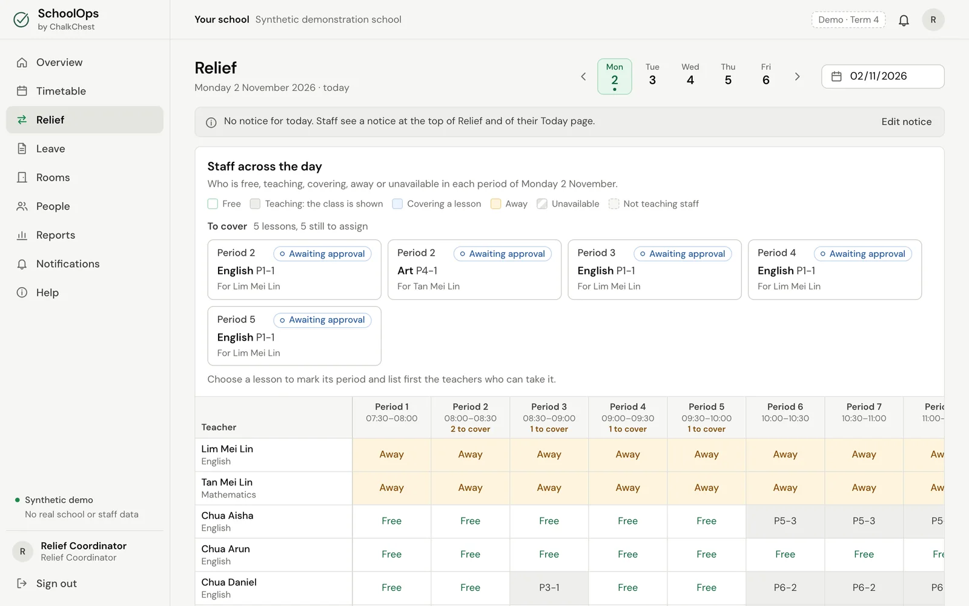This screenshot has height=606, width=969.
Task: Open the Overview page from sidebar
Action: (x=85, y=62)
